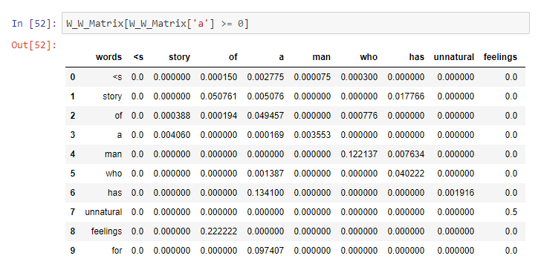Screen dimensions: 541x267
Task: Click cell value 0.004060
Action: [172, 135]
